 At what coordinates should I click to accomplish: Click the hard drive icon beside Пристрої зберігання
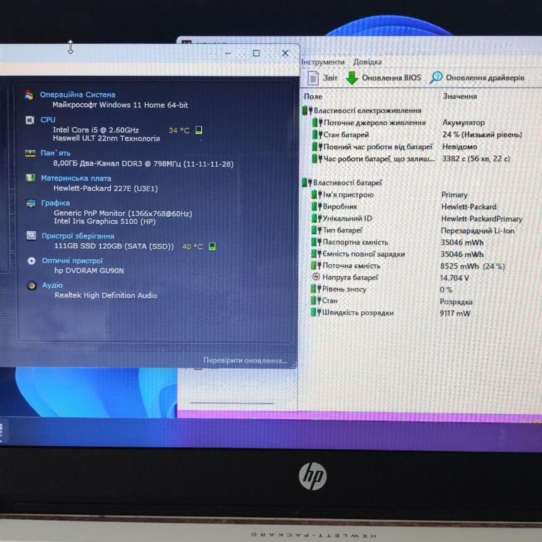click(x=31, y=235)
